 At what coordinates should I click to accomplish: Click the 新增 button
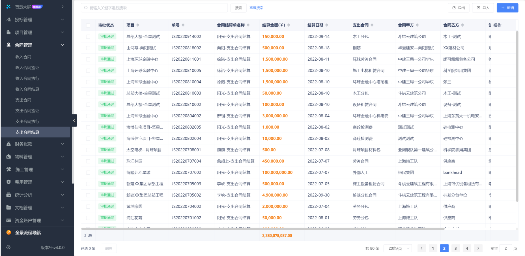tap(507, 8)
